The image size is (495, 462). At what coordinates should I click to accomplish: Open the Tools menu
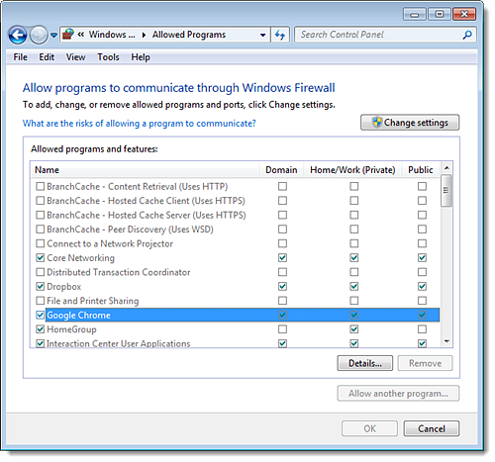click(x=108, y=57)
